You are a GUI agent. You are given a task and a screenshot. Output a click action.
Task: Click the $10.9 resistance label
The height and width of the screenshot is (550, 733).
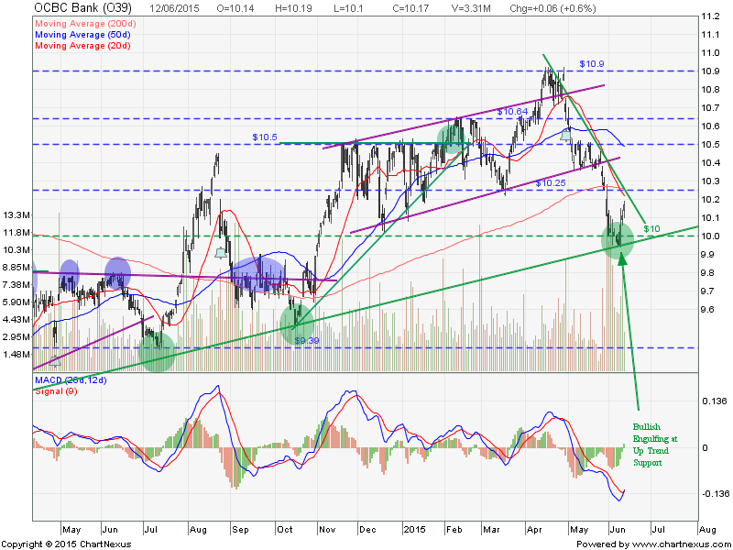coord(592,63)
